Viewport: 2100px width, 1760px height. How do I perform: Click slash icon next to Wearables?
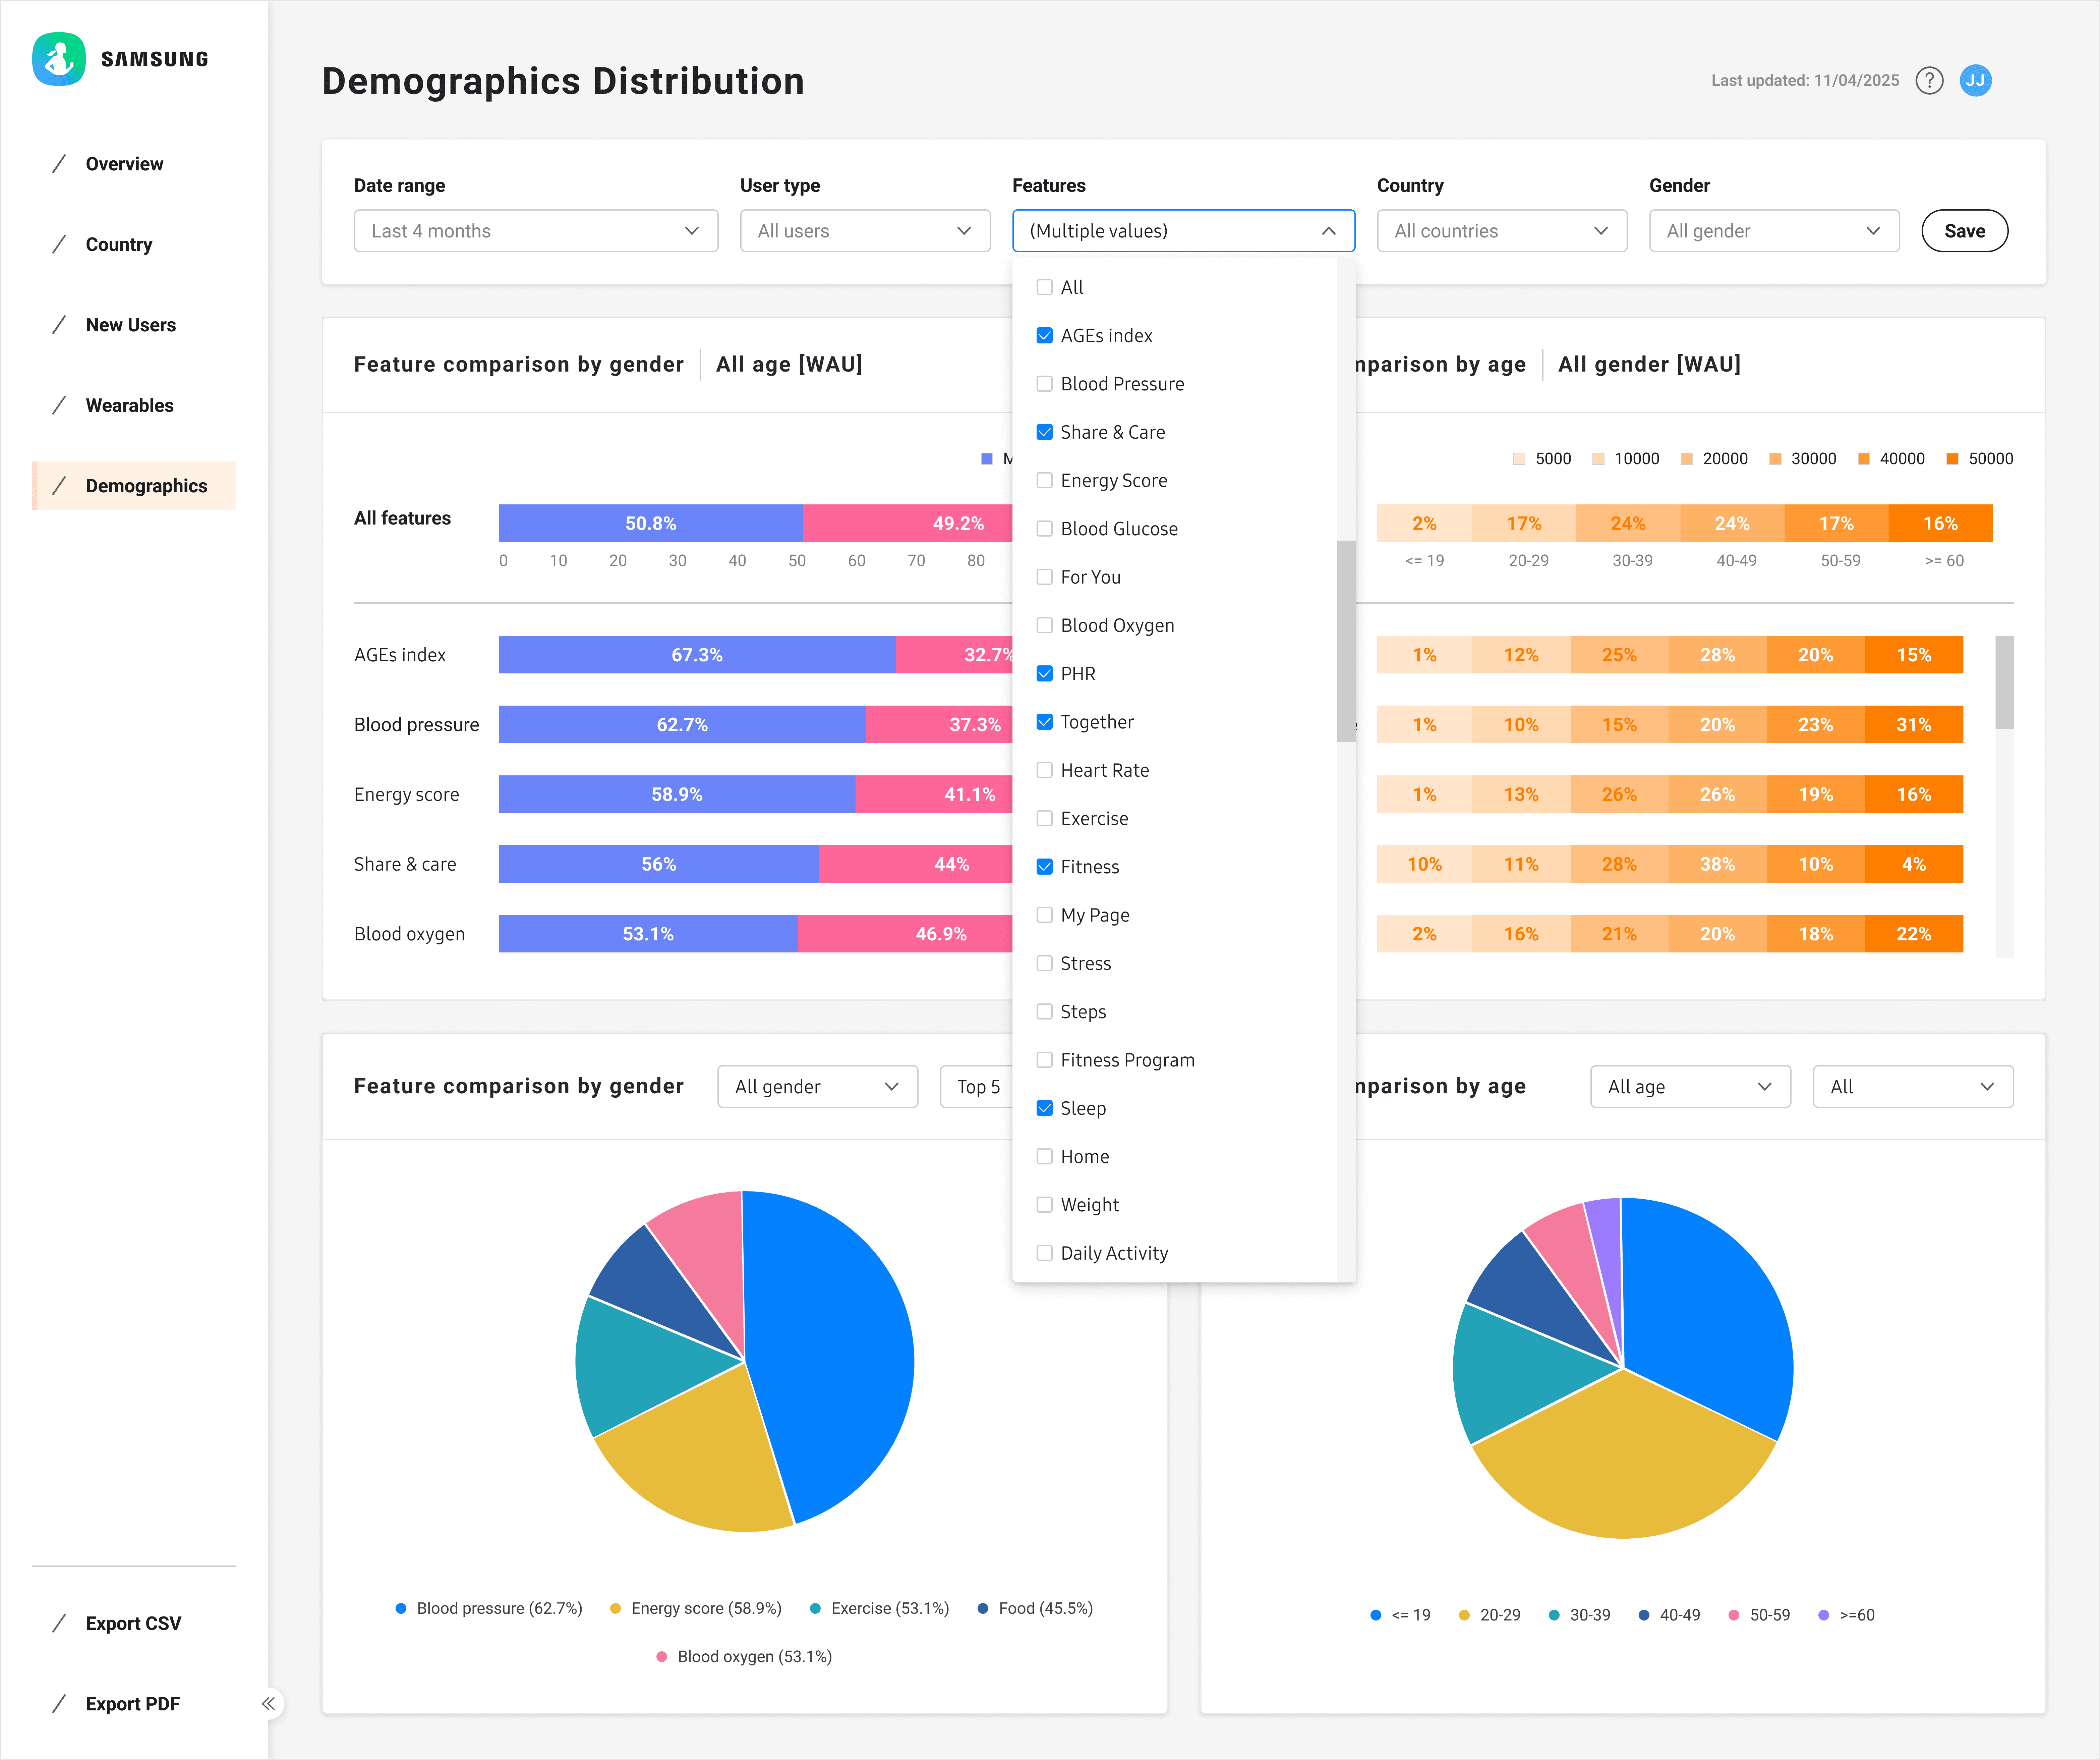(59, 405)
